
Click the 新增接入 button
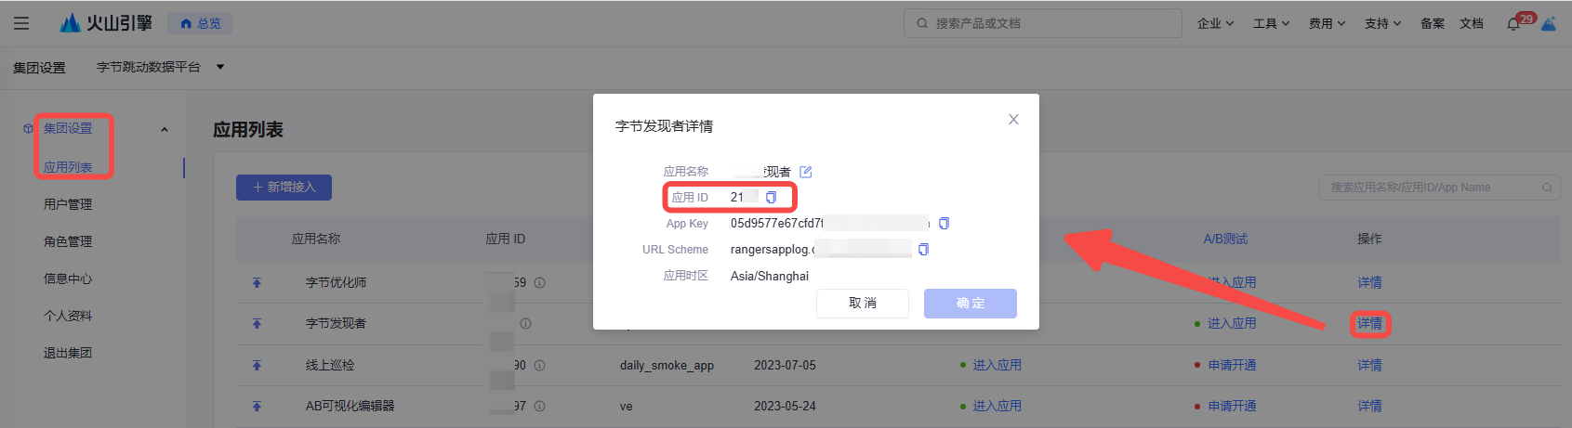284,187
